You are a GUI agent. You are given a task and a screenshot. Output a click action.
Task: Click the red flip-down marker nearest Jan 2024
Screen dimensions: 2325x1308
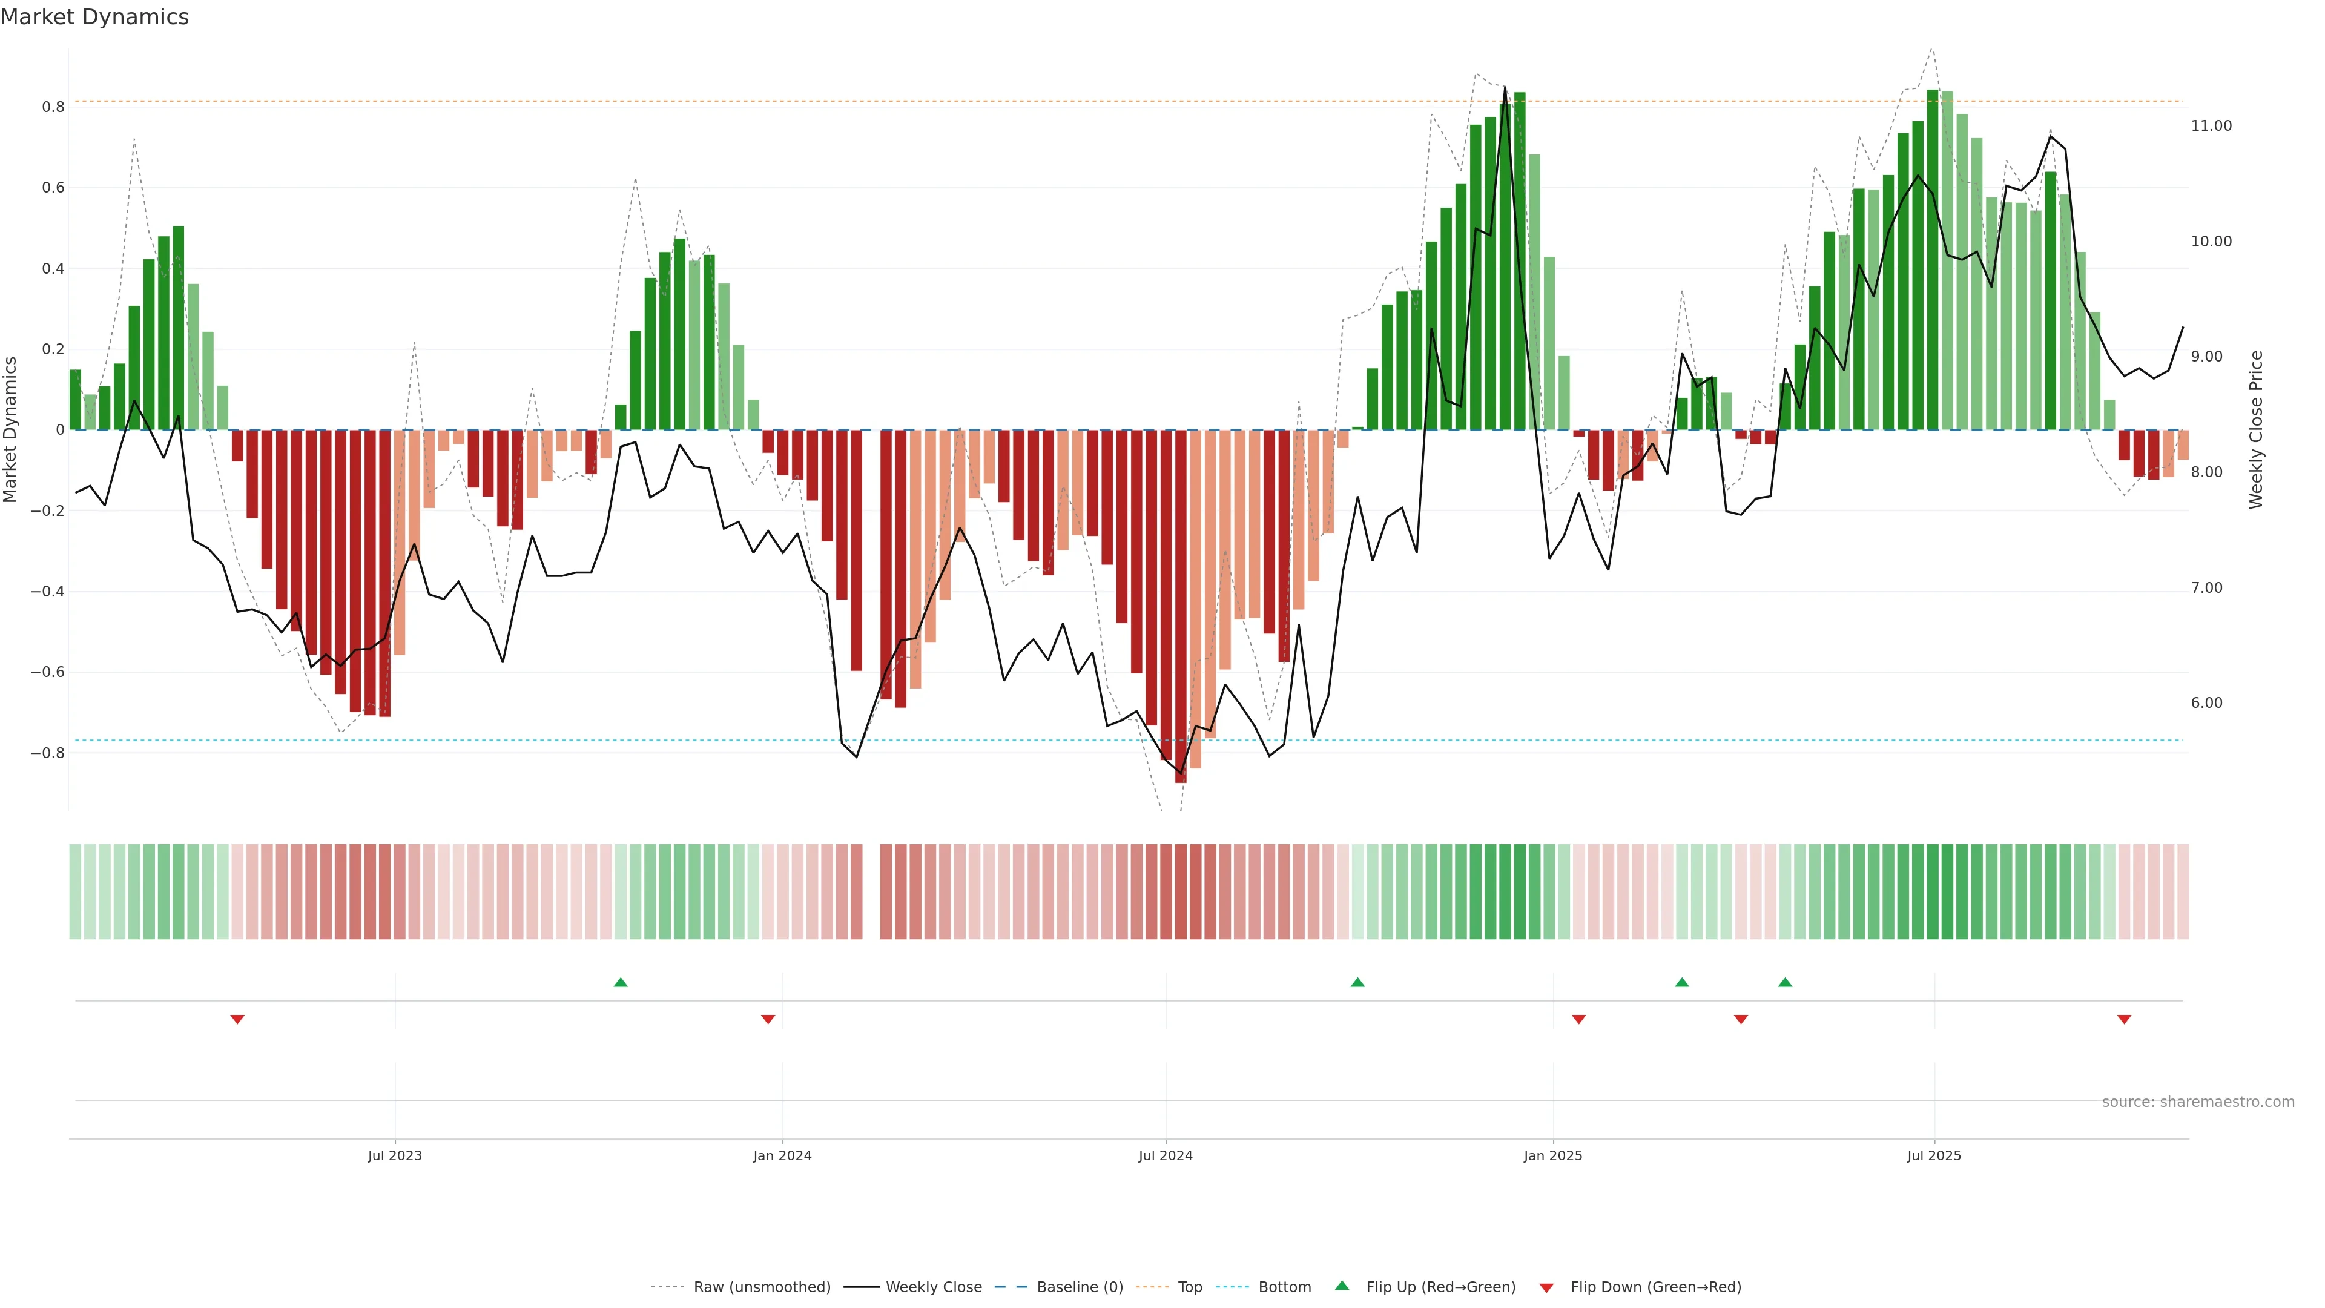point(768,1019)
